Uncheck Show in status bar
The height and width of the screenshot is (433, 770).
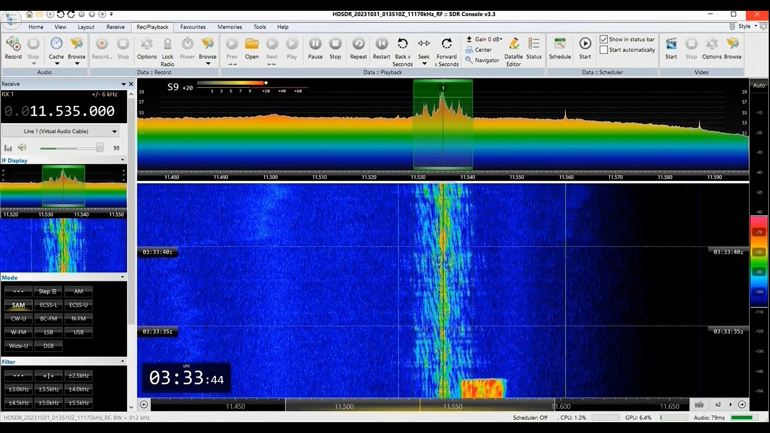(604, 40)
